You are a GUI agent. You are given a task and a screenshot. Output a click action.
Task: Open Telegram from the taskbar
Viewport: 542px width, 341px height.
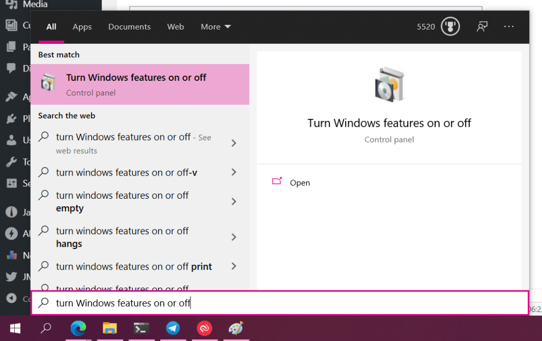[x=173, y=328]
